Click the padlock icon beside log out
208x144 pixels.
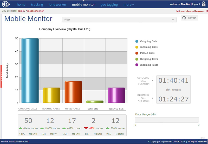click(204, 4)
